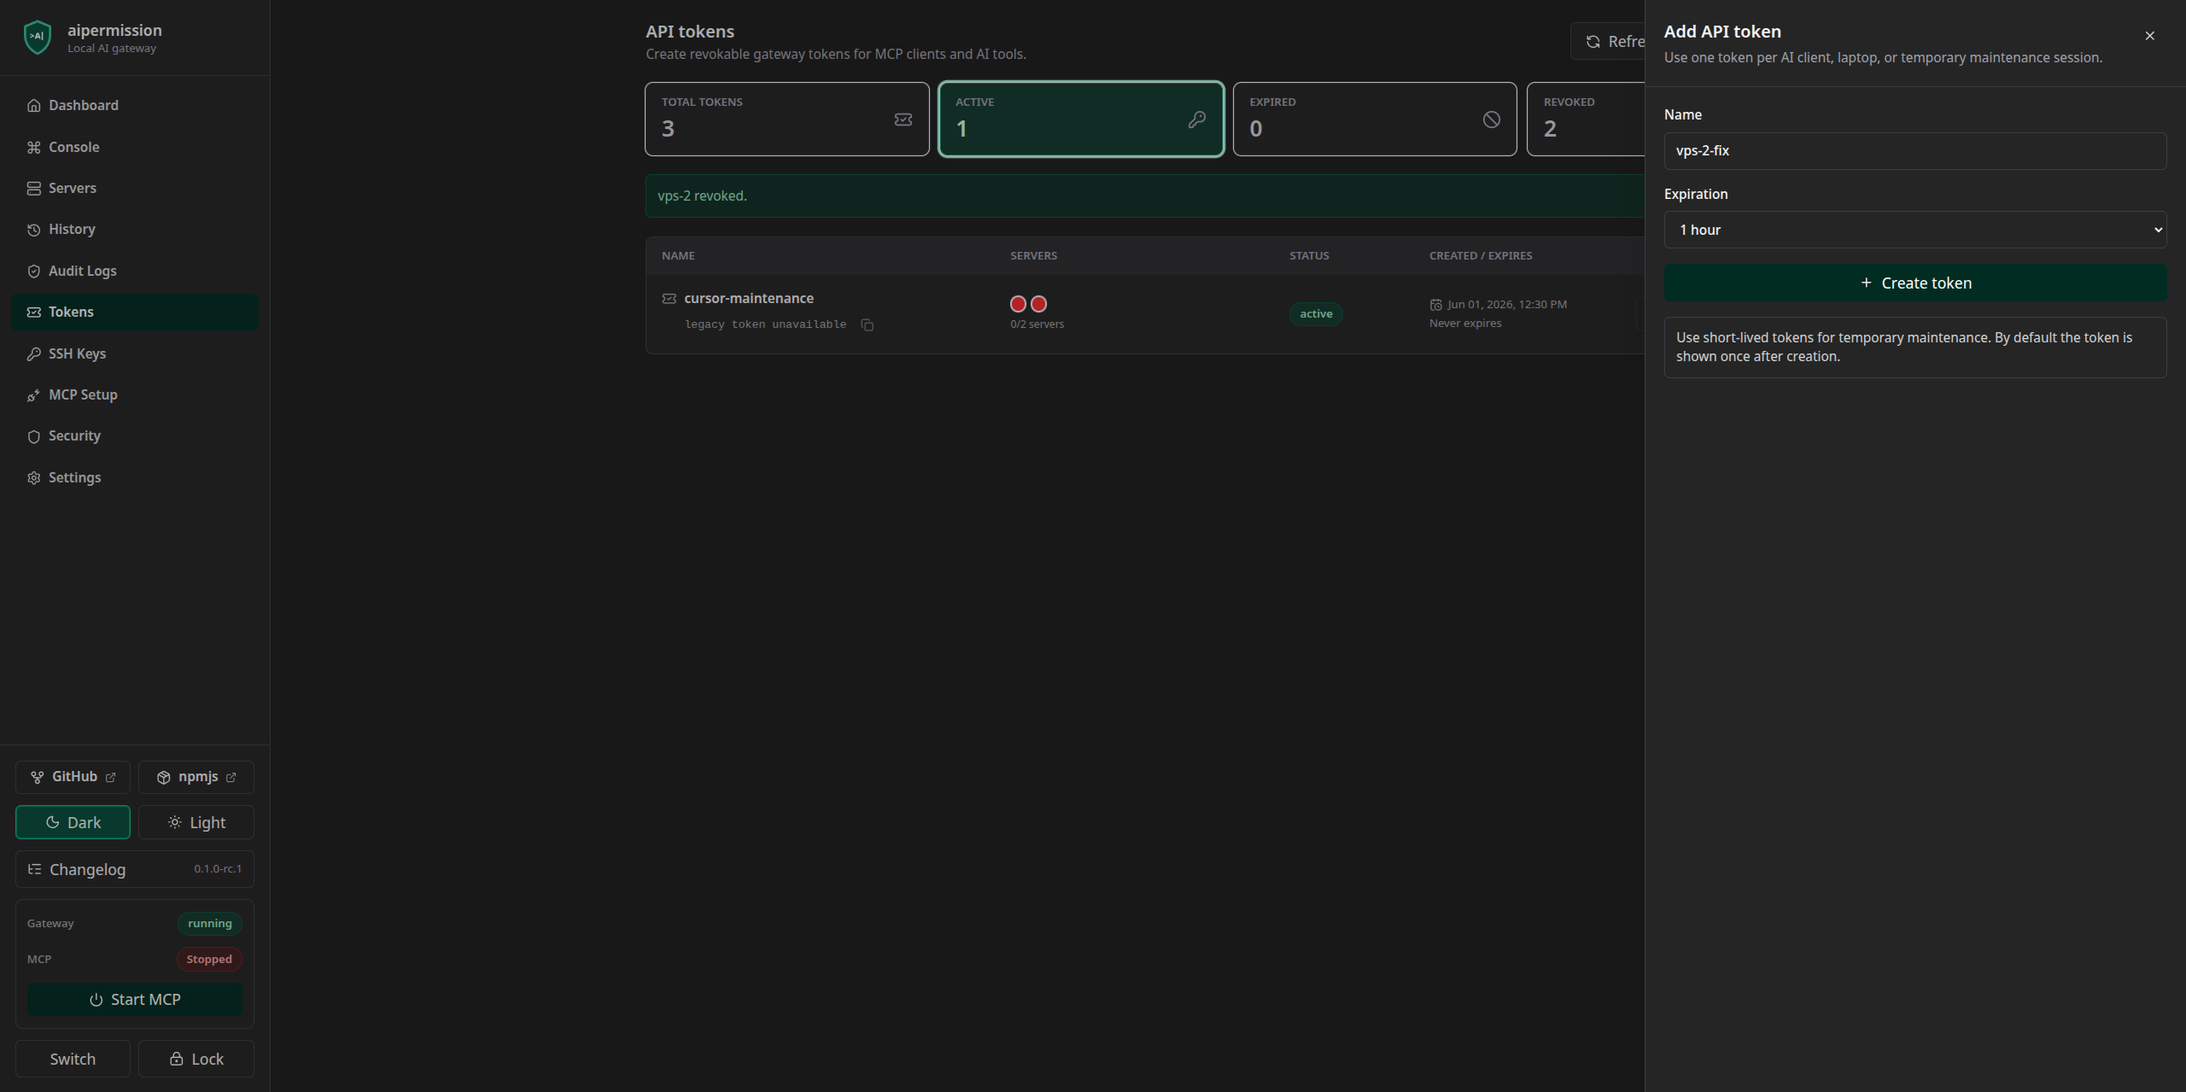
Task: Open the Changelog
Action: point(135,869)
